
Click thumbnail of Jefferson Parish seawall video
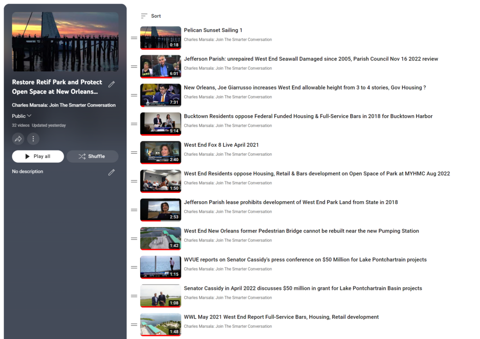tap(160, 66)
